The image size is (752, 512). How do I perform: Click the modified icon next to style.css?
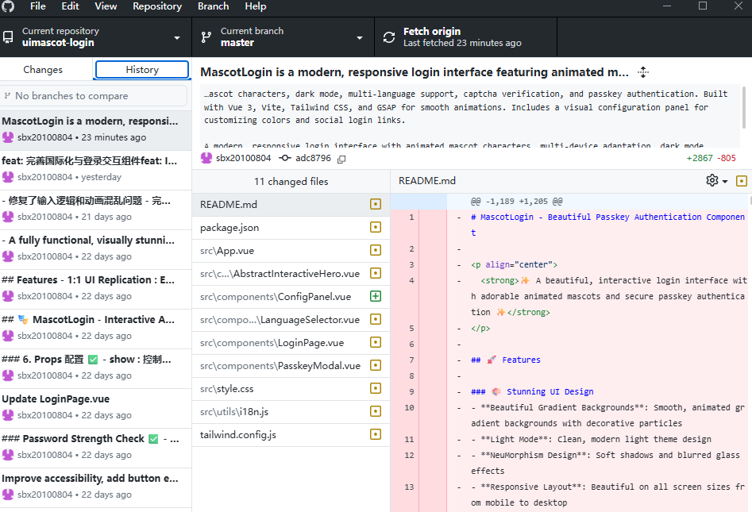coord(376,388)
